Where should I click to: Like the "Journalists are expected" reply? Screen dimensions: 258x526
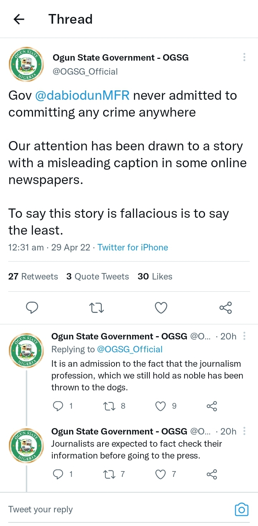pyautogui.click(x=161, y=474)
